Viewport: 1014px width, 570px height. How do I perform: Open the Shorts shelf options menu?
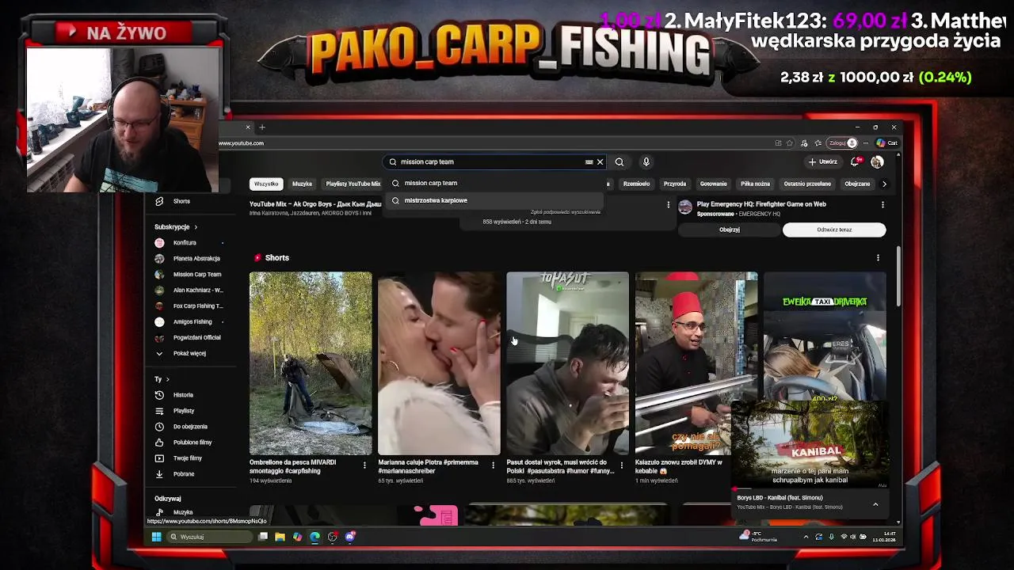[878, 258]
